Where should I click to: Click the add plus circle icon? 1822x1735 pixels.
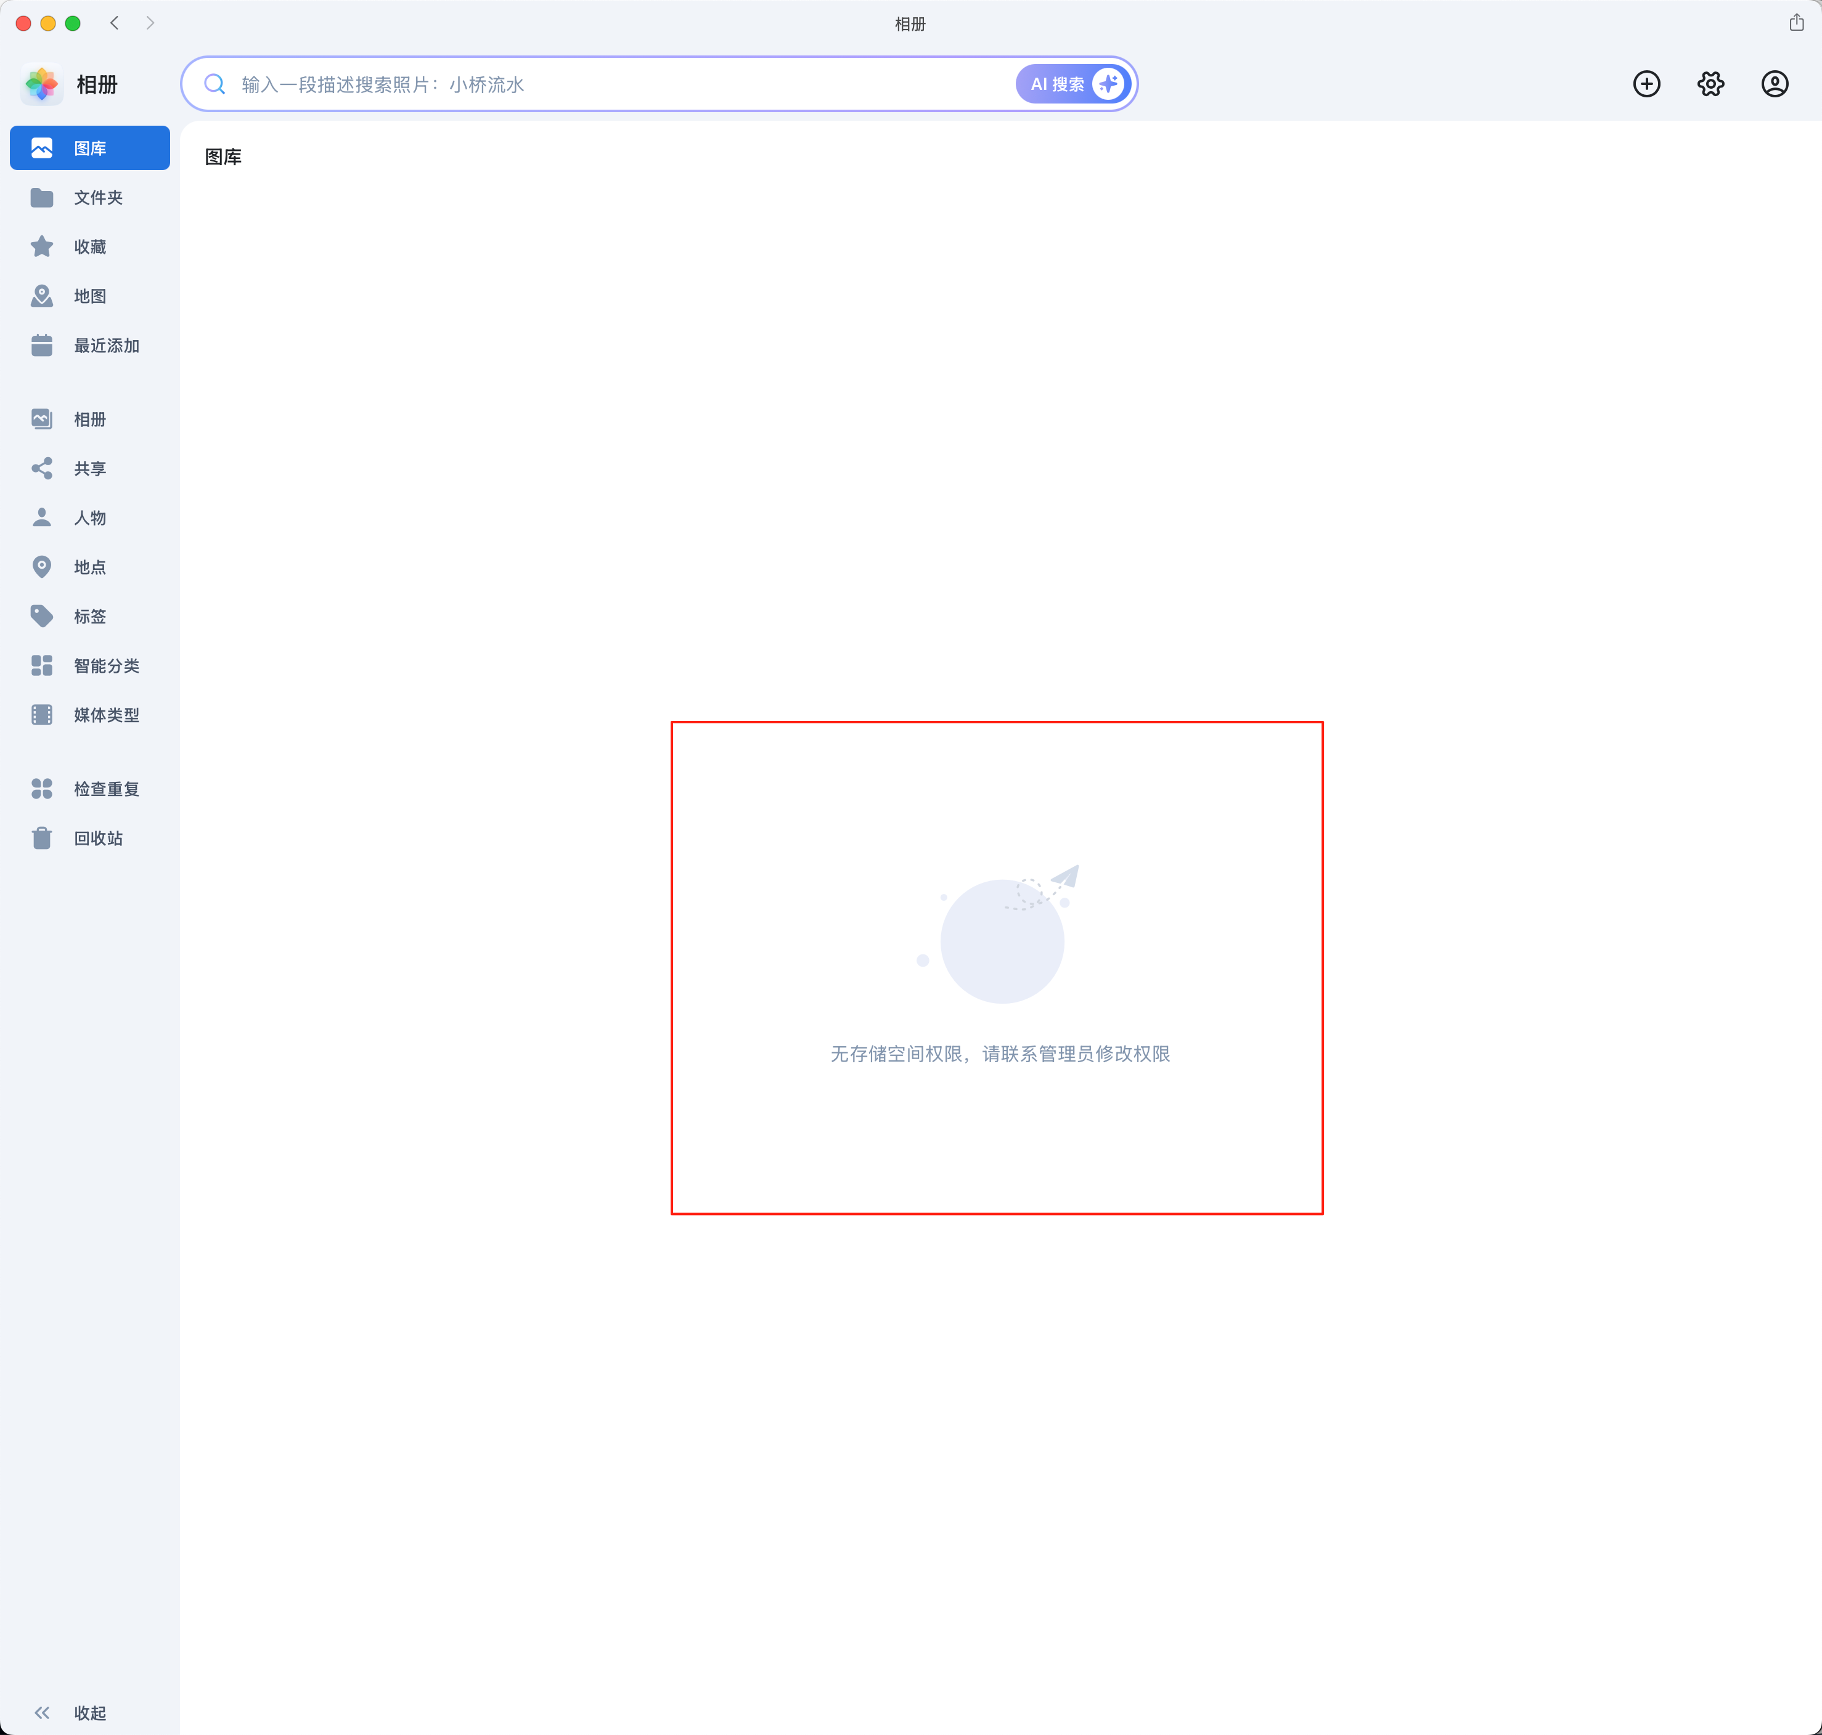[x=1646, y=84]
